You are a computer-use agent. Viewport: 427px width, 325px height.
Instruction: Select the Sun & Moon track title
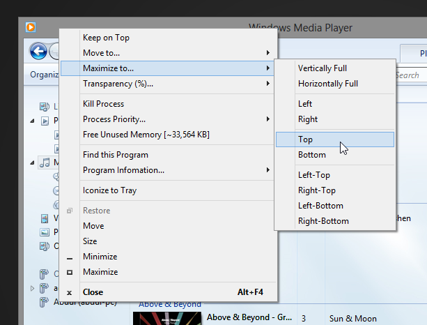point(353,319)
